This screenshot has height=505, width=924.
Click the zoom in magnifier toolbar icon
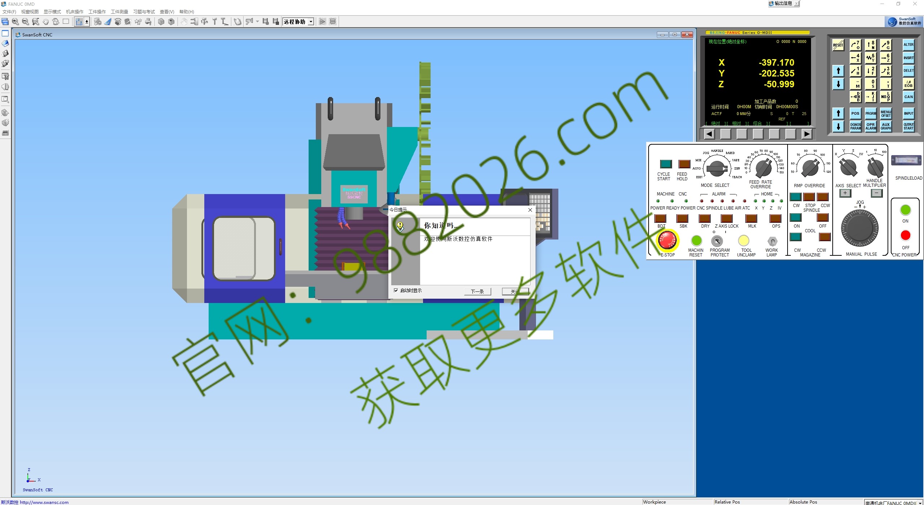[x=15, y=22]
